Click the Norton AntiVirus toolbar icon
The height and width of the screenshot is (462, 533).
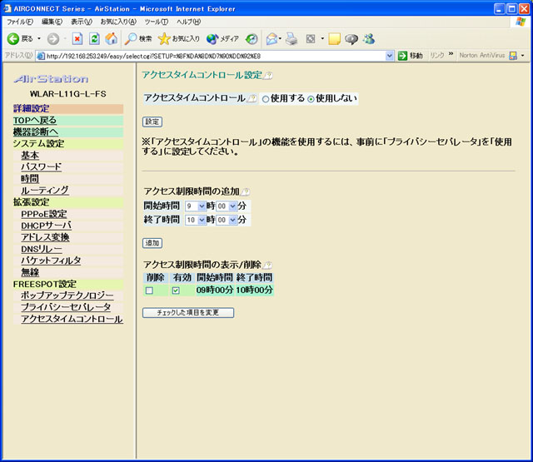513,56
